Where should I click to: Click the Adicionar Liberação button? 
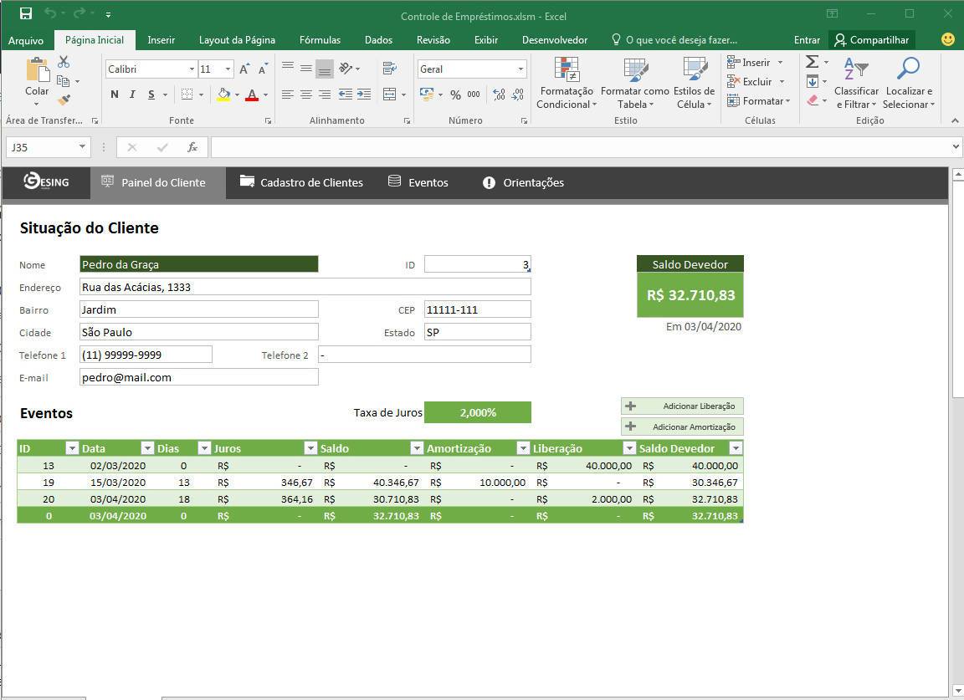point(682,406)
